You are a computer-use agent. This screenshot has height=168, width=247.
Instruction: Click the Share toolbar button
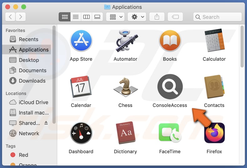(x=157, y=17)
